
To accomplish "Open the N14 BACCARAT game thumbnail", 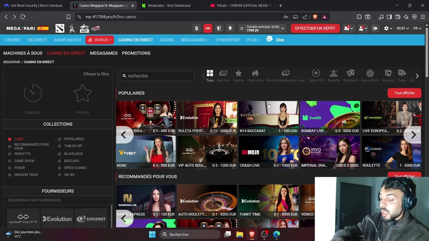I will (268, 117).
